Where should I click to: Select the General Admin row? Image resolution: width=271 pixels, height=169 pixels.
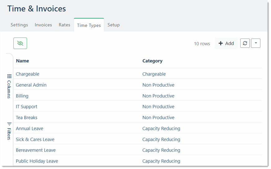[x=31, y=85]
